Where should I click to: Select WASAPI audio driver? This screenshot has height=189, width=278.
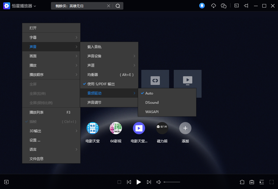pos(152,112)
